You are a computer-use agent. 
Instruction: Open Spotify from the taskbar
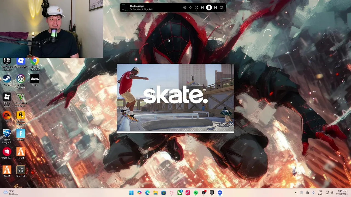click(196, 193)
